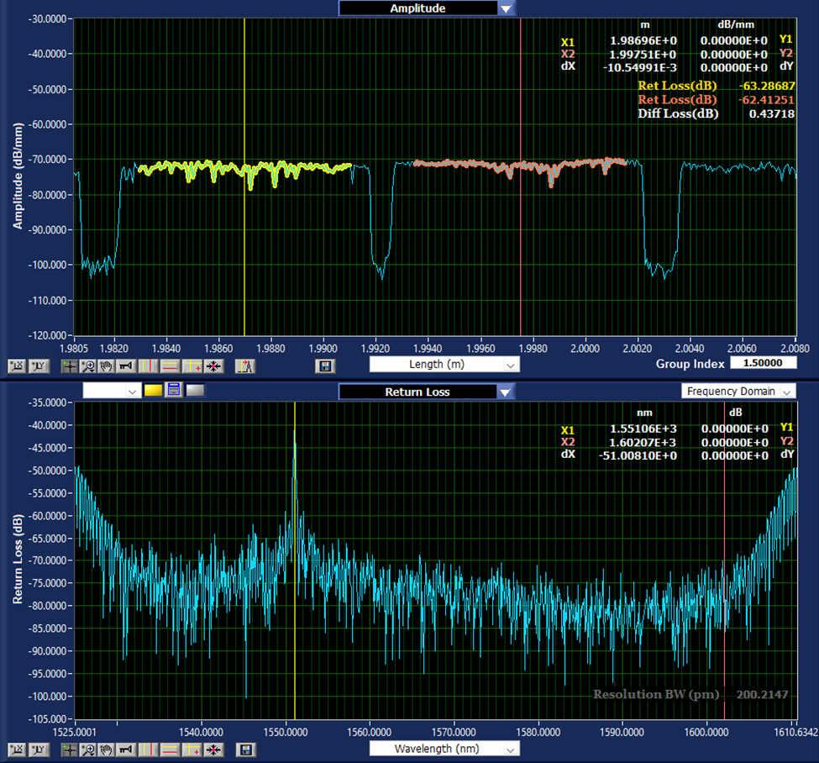Select zoom magnifier tool in Amplitude graph toolbar
The width and height of the screenshot is (819, 763).
[87, 366]
